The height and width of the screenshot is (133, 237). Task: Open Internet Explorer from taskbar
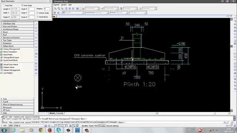(13, 130)
